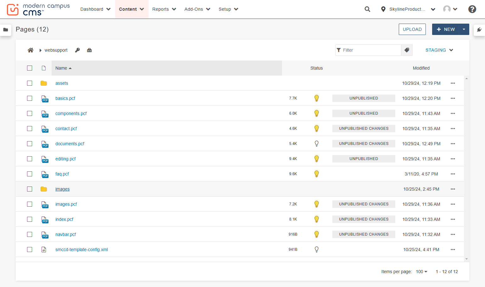The width and height of the screenshot is (485, 287).
Task: Open the STAGING server dropdown
Action: 439,50
